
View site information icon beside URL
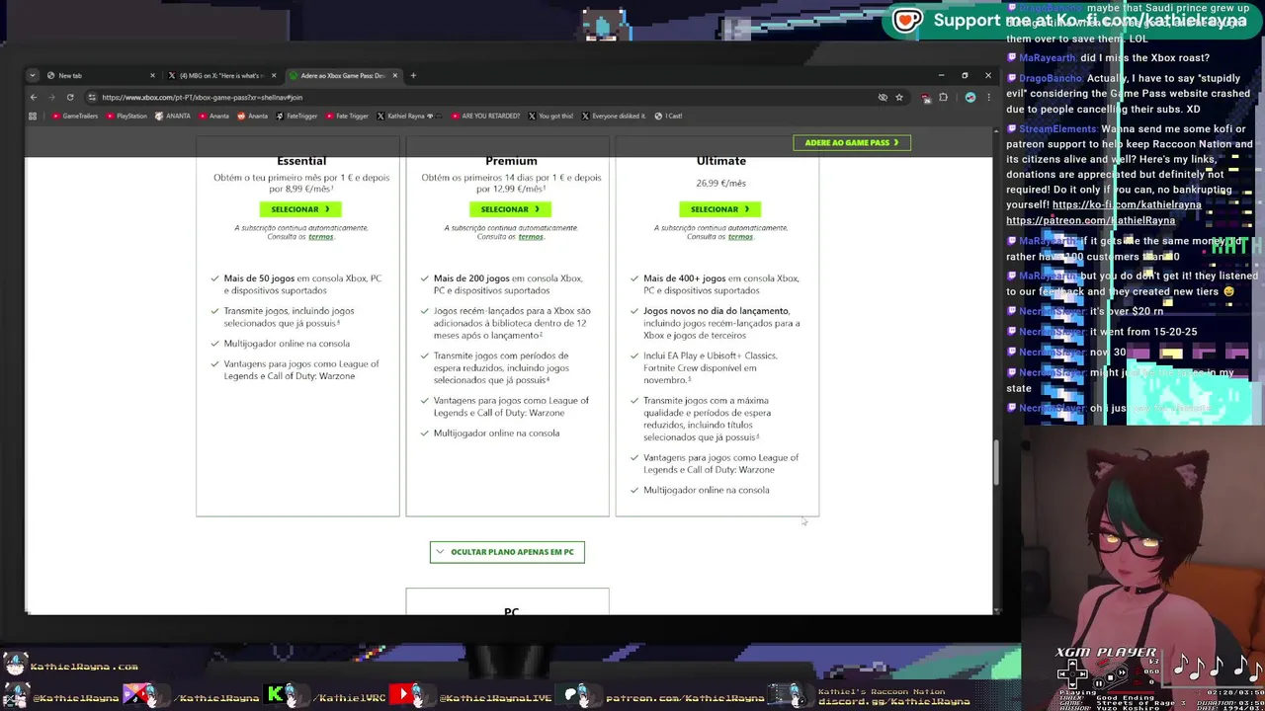tap(92, 97)
